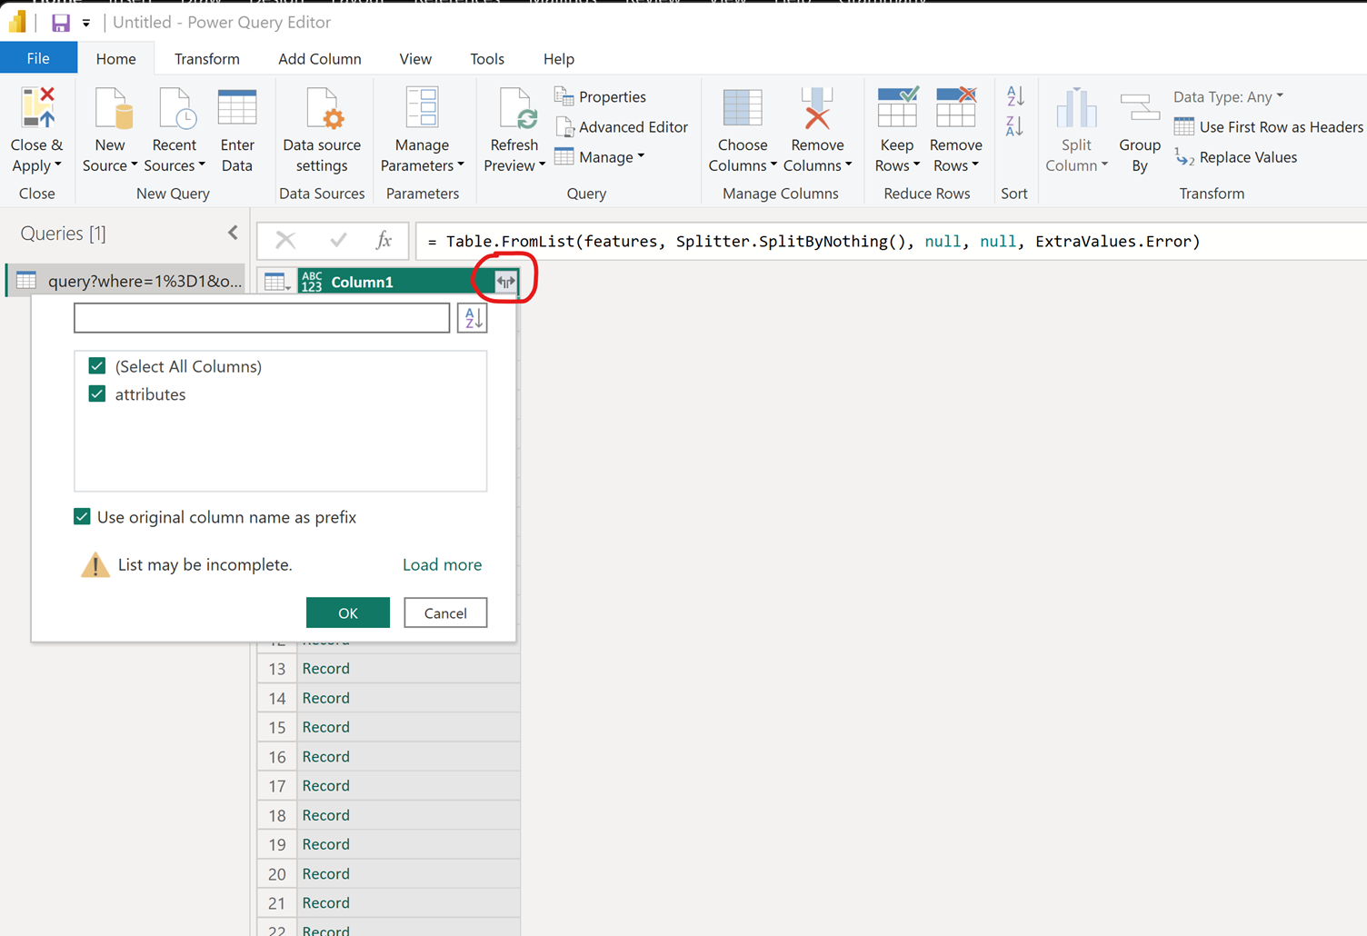Click Record in row 21
This screenshot has width=1367, height=936.
326,902
